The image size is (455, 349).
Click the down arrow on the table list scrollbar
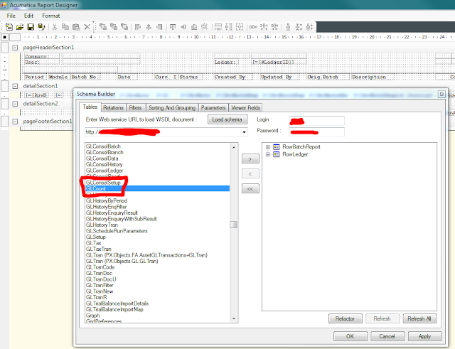coord(234,318)
